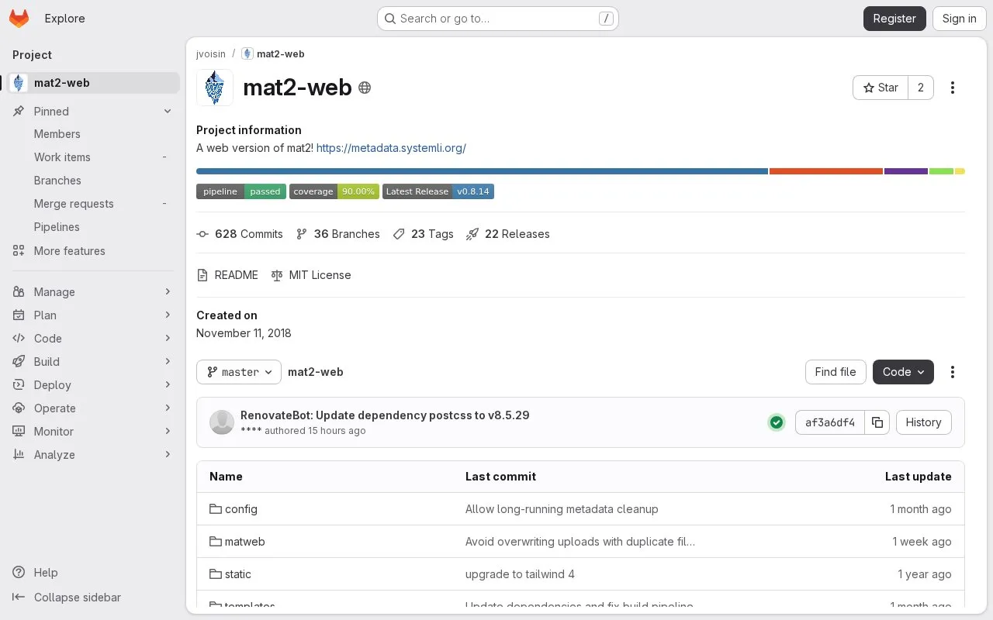Expand the Manage menu
The image size is (993, 620).
point(94,292)
